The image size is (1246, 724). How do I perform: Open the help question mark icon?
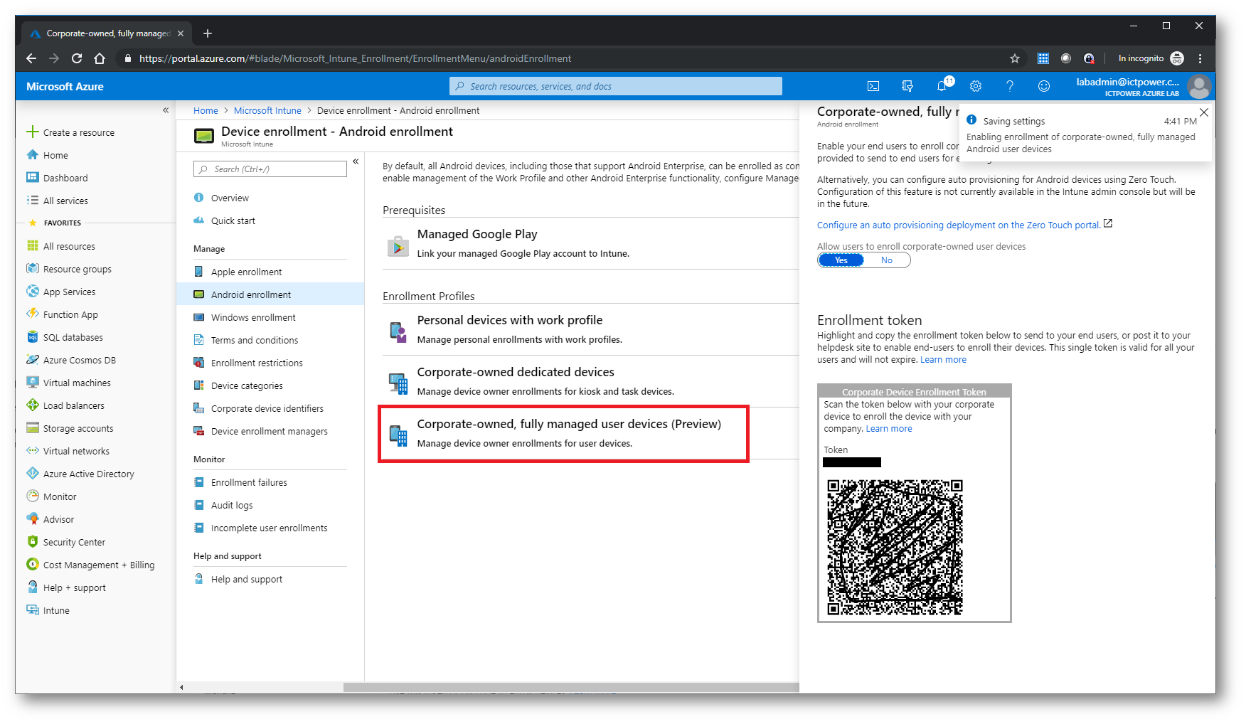(1010, 86)
